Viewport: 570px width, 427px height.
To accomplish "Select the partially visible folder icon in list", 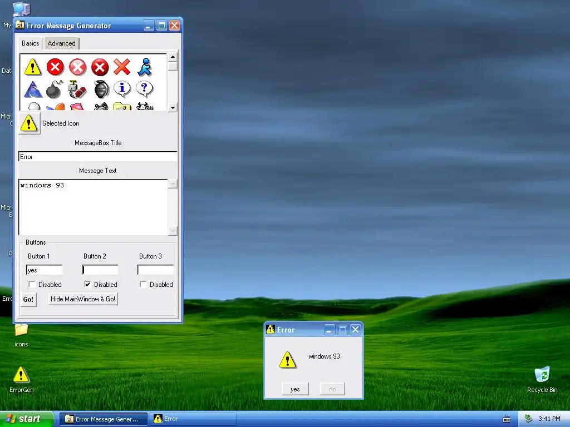I will click(x=122, y=106).
